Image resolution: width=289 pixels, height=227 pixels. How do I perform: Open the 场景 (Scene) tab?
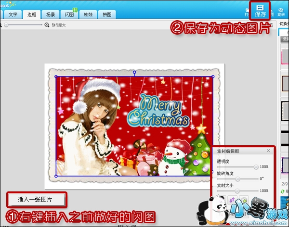51,14
